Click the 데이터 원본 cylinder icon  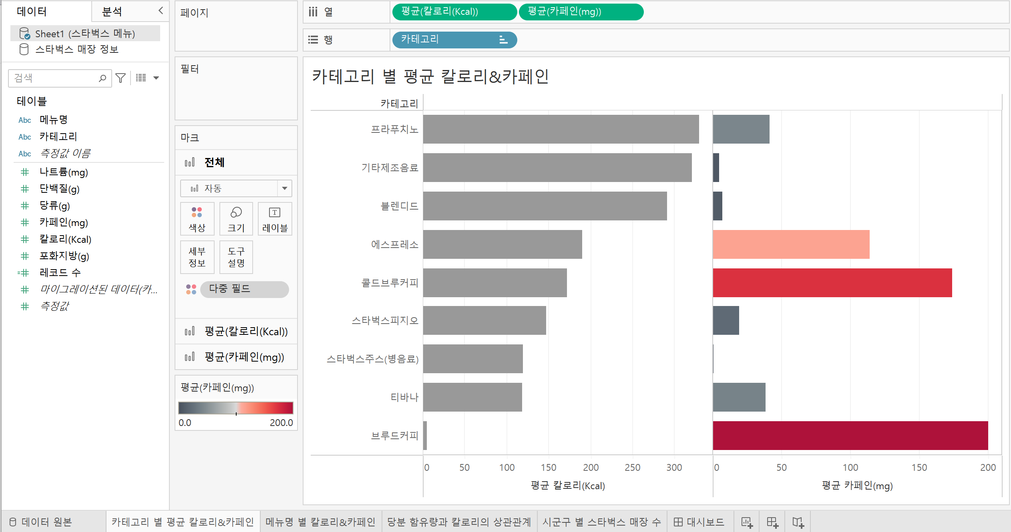13,522
